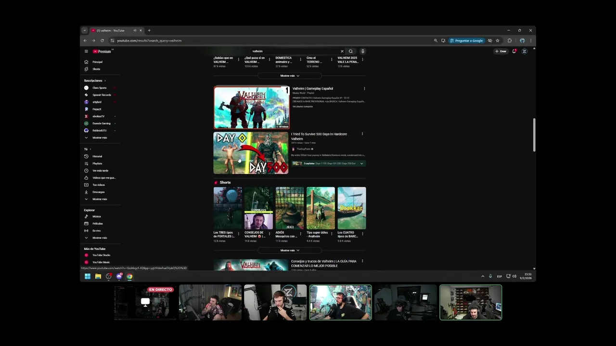
Task: Open Shorts from the sidebar
Action: (x=96, y=69)
